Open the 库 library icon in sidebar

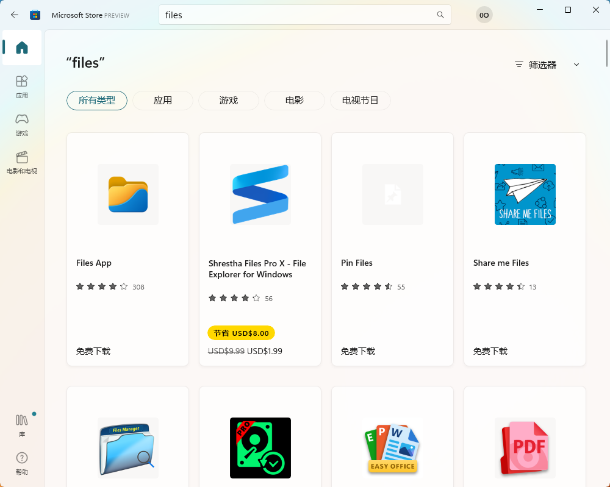coord(21,424)
